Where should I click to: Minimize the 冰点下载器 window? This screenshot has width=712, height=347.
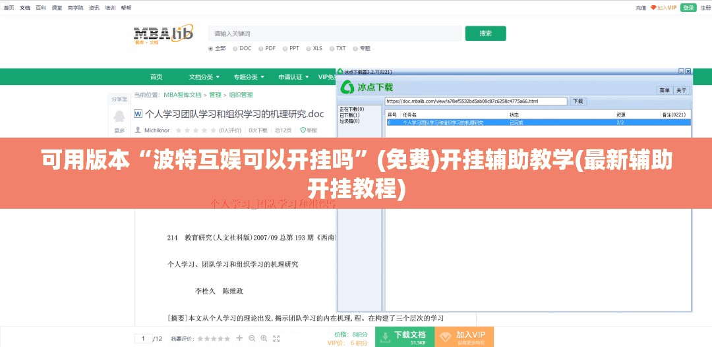tap(681, 72)
